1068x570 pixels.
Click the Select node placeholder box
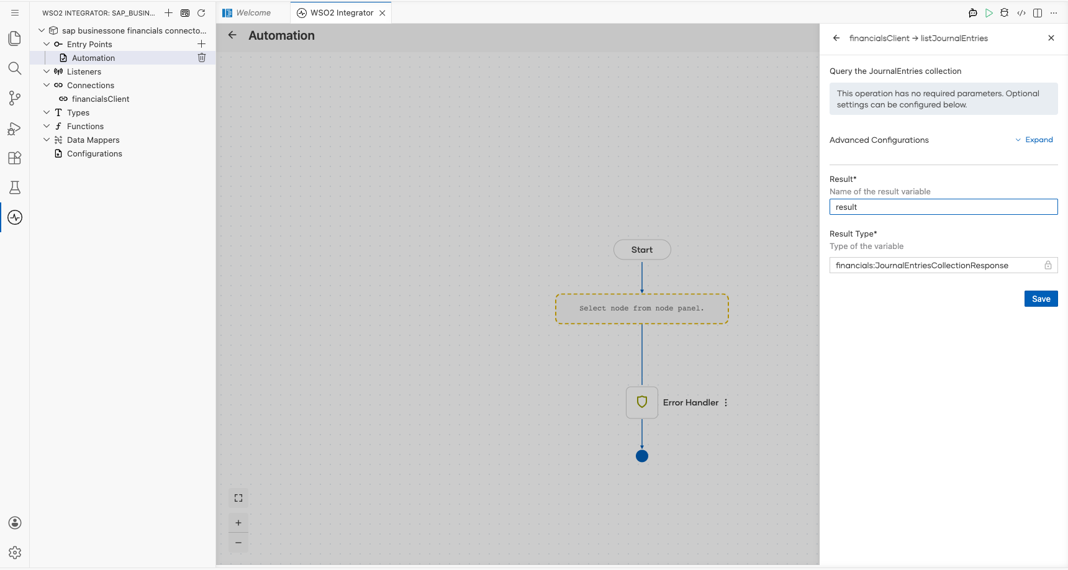click(x=642, y=309)
